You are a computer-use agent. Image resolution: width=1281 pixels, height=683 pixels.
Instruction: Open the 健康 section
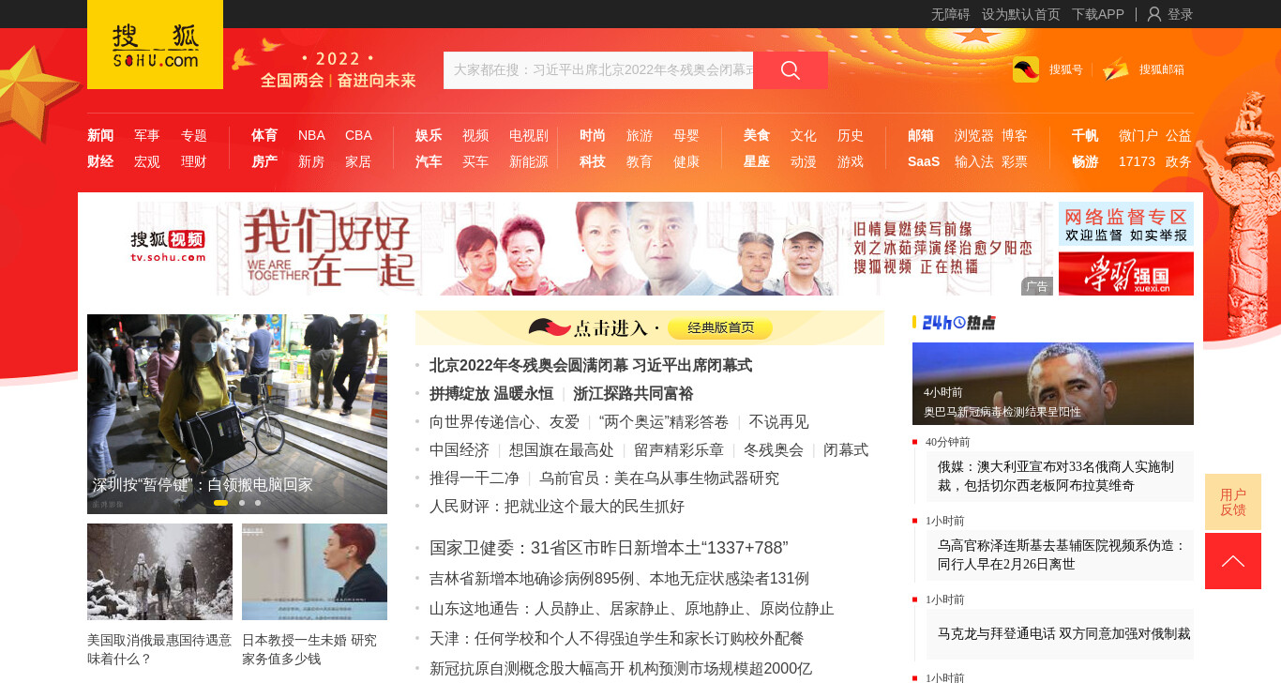[686, 161]
